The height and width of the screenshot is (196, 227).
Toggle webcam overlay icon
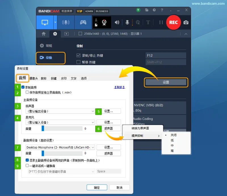click(104, 22)
